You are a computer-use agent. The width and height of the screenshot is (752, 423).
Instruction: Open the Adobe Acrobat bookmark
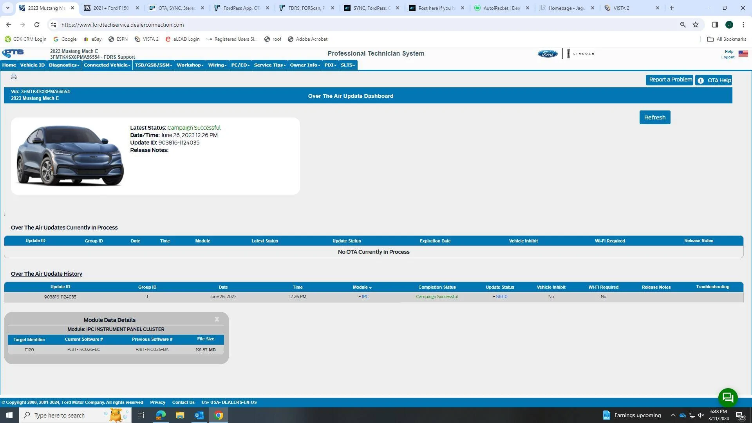tap(307, 39)
